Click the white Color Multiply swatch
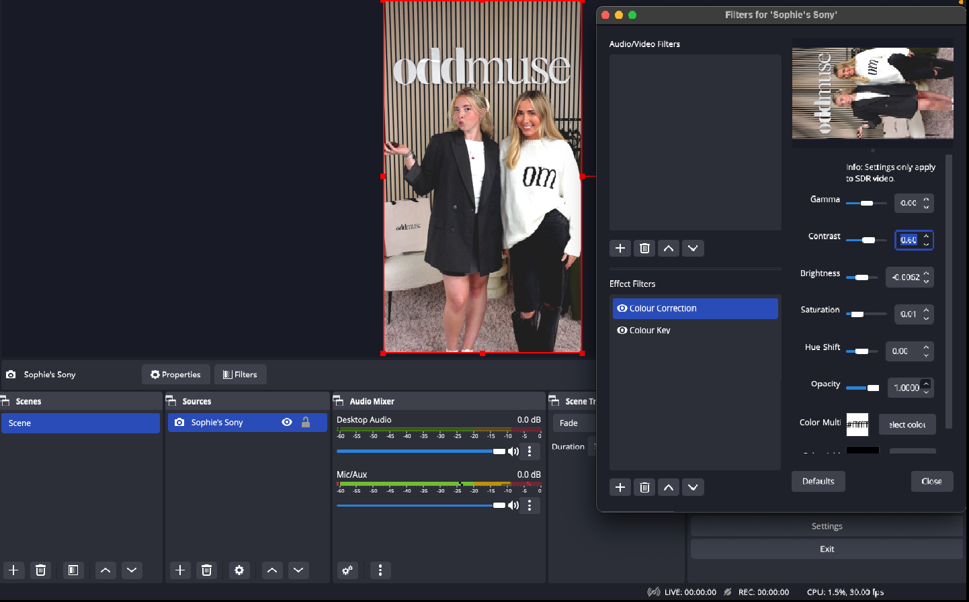This screenshot has width=969, height=602. pyautogui.click(x=857, y=425)
